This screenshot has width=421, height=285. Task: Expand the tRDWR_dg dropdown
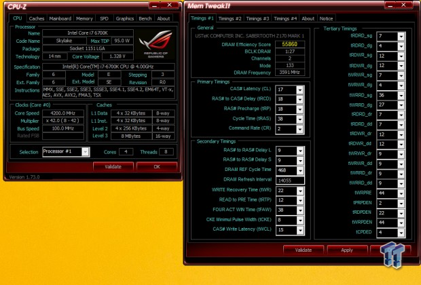(x=401, y=66)
